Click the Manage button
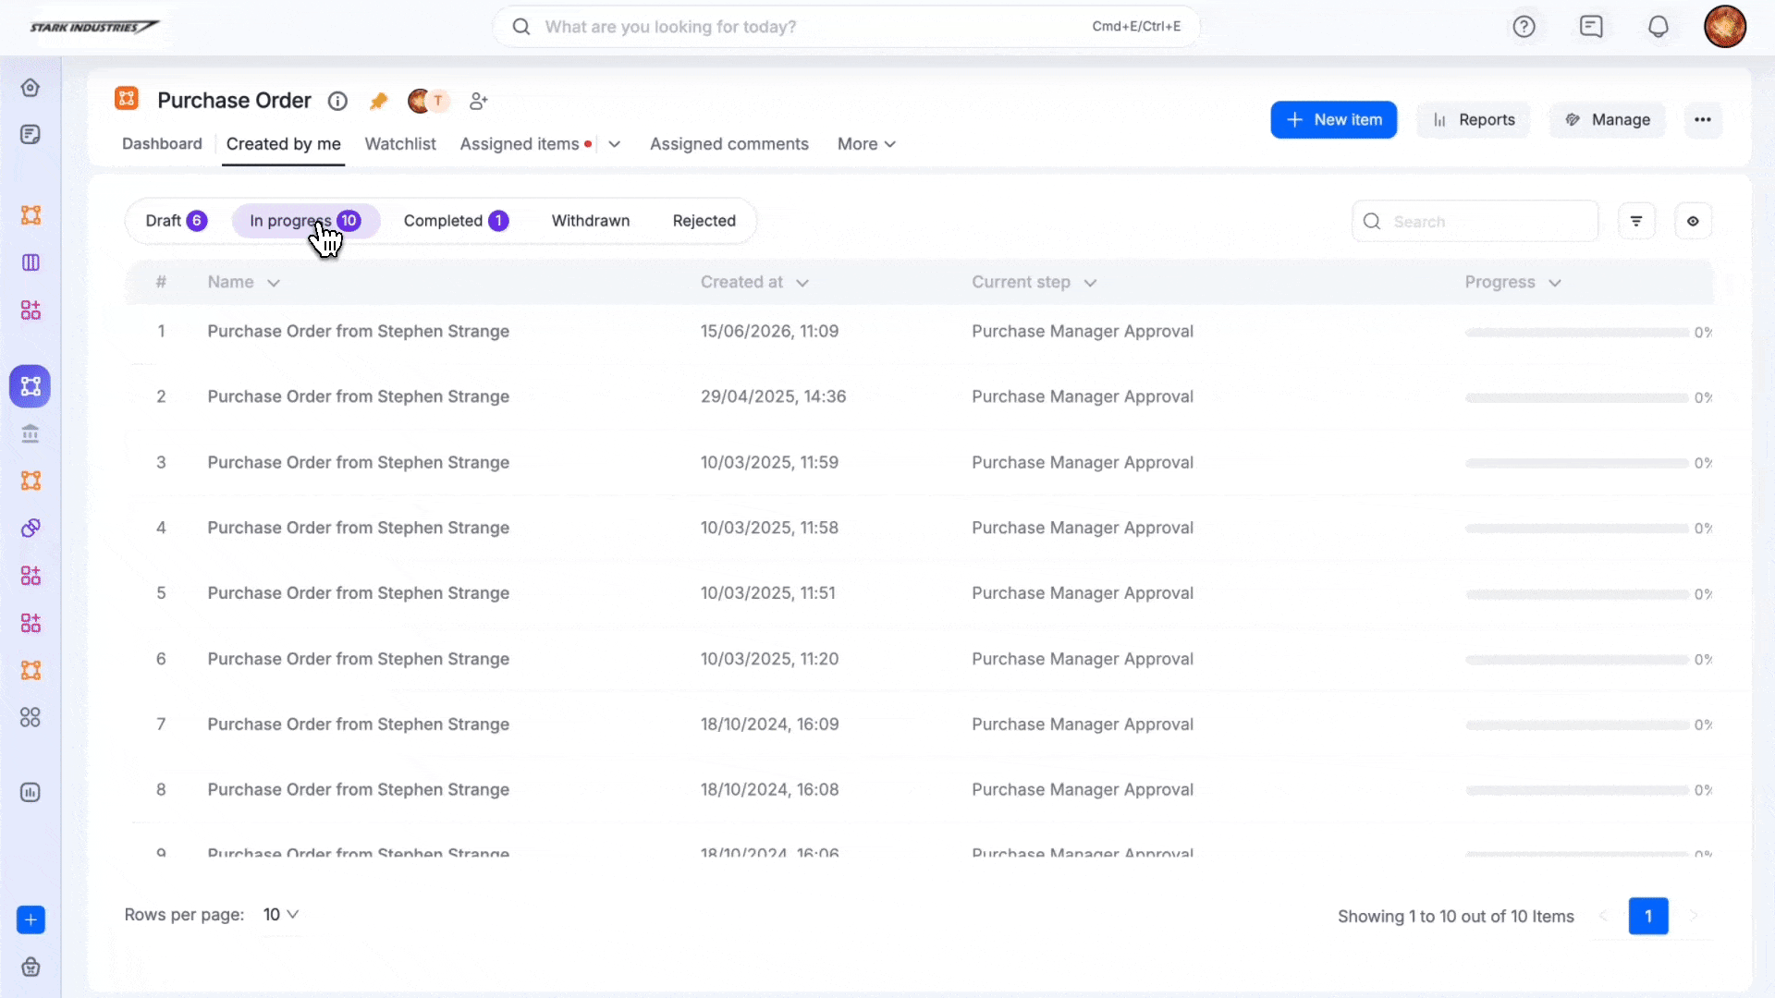 [1608, 120]
